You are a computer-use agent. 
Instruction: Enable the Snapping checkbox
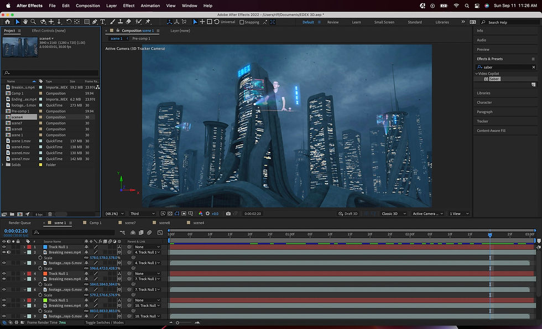pyautogui.click(x=242, y=22)
